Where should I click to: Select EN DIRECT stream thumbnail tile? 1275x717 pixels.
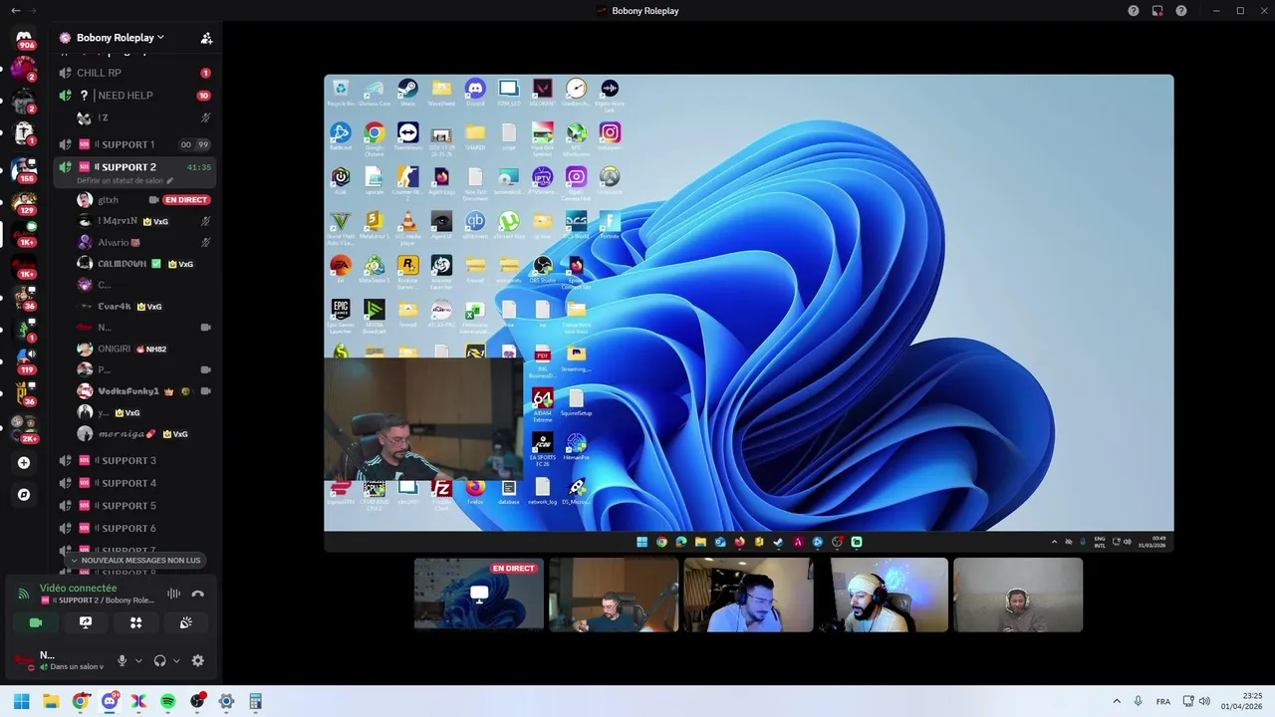(x=479, y=595)
